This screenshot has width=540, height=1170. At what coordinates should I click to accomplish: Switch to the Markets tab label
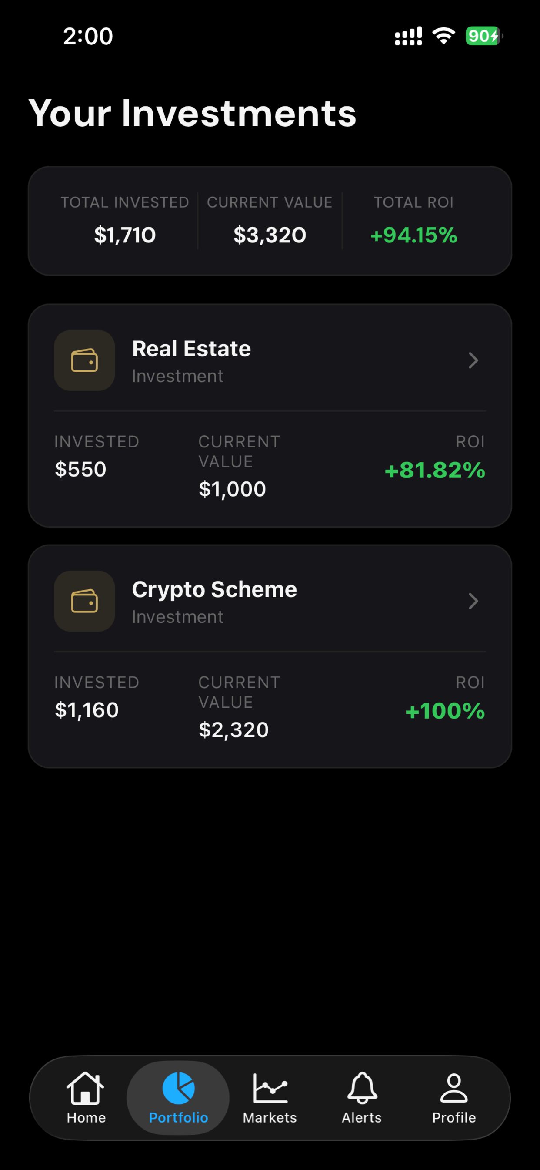pos(270,1117)
